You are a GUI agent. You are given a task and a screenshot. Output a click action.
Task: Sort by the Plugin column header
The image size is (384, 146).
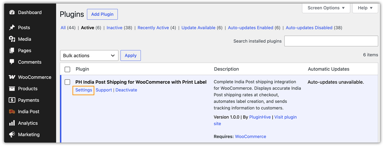pos(82,69)
